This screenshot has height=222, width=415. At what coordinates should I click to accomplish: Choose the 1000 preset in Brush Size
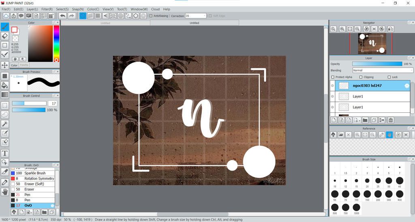(x=356, y=209)
